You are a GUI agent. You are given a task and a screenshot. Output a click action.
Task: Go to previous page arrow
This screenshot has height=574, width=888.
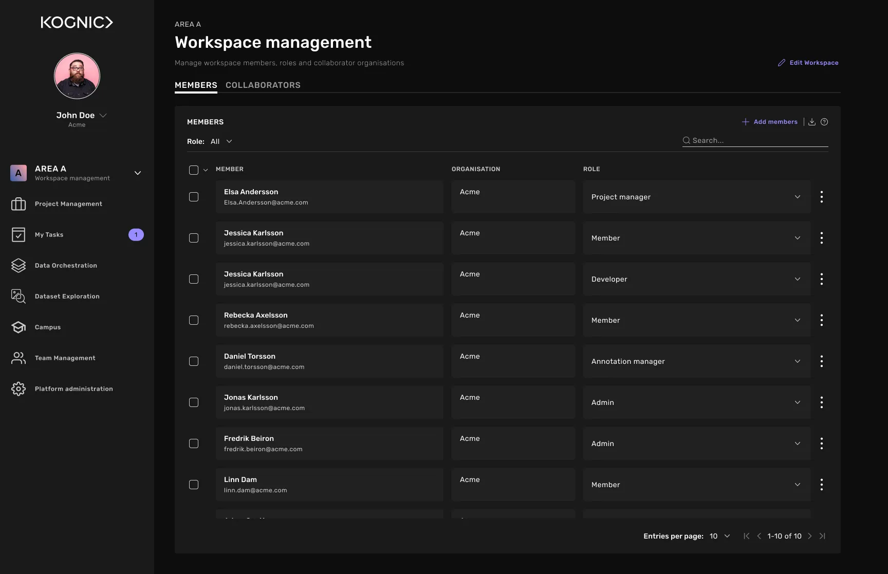click(x=759, y=536)
